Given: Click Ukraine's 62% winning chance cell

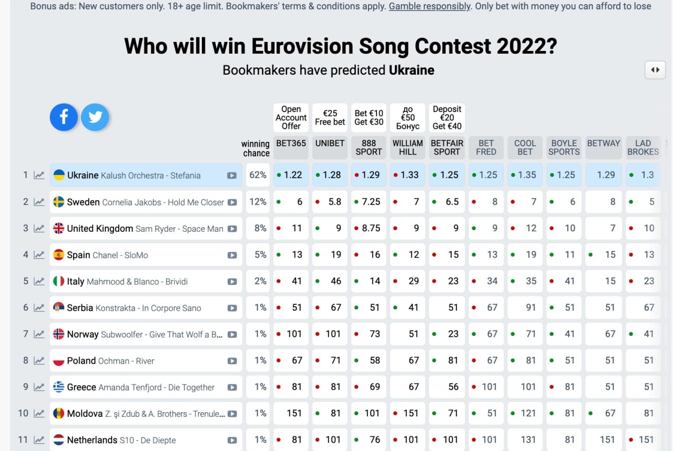Looking at the screenshot, I should (x=258, y=175).
